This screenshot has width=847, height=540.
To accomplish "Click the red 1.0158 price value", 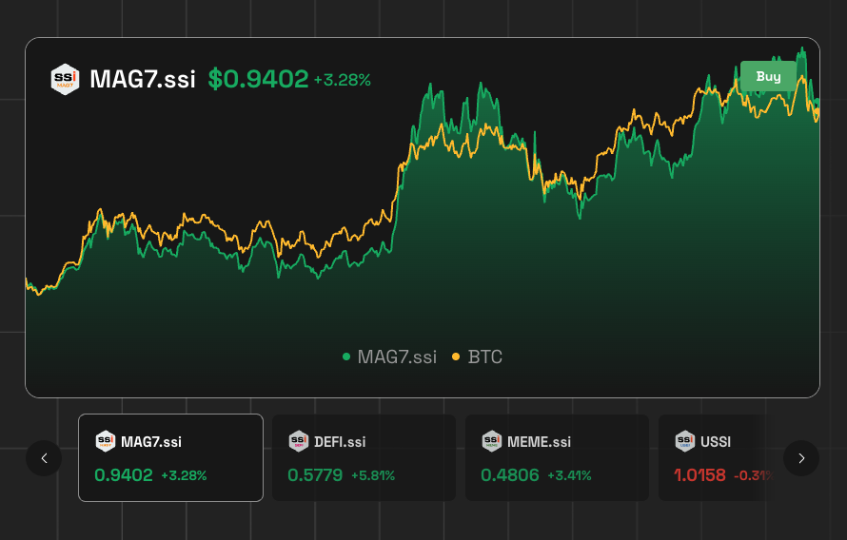I will 700,475.
